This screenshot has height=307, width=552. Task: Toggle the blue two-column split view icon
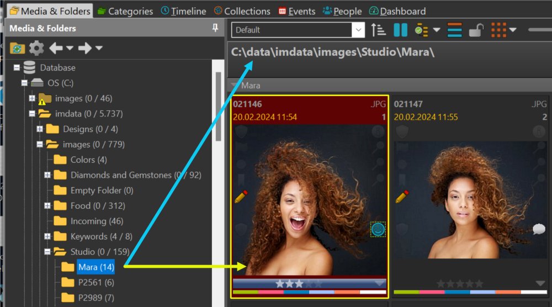click(400, 30)
